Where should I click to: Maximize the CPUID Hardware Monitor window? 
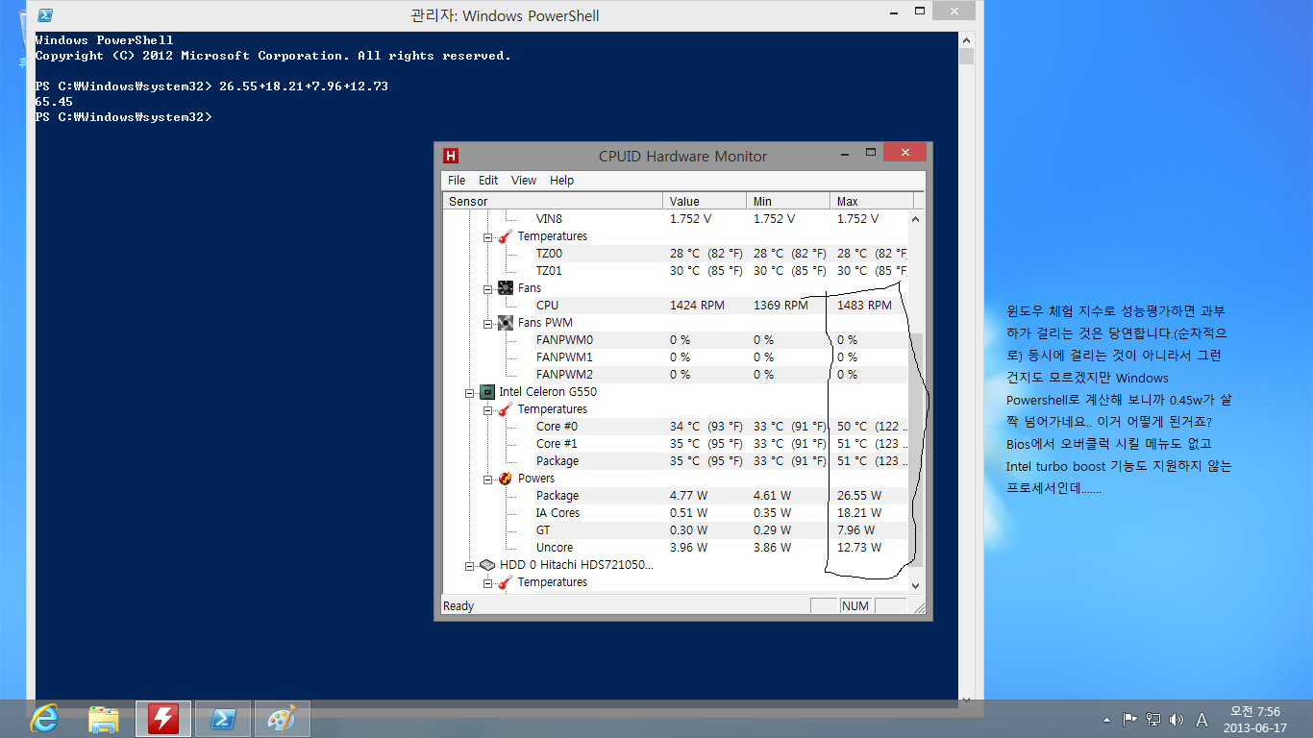871,153
